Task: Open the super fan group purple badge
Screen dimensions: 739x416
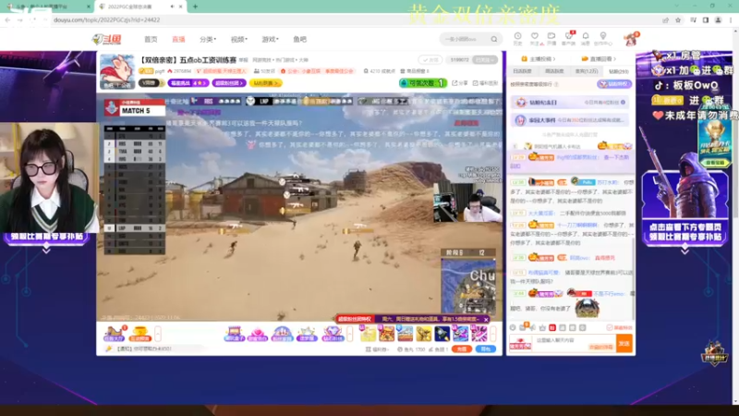Action: click(229, 83)
